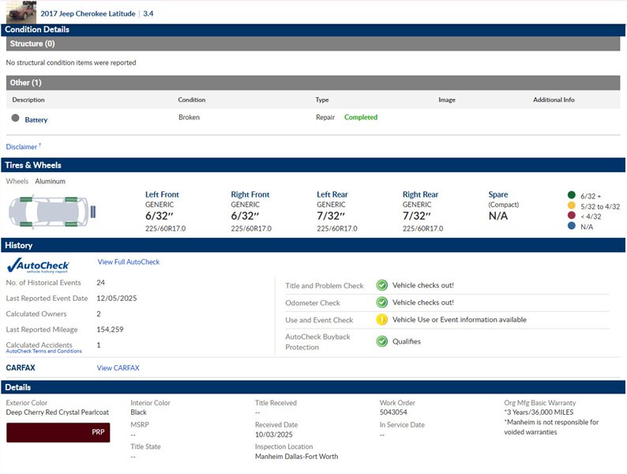Open the Battery condition item
627x474 pixels.
[x=36, y=120]
